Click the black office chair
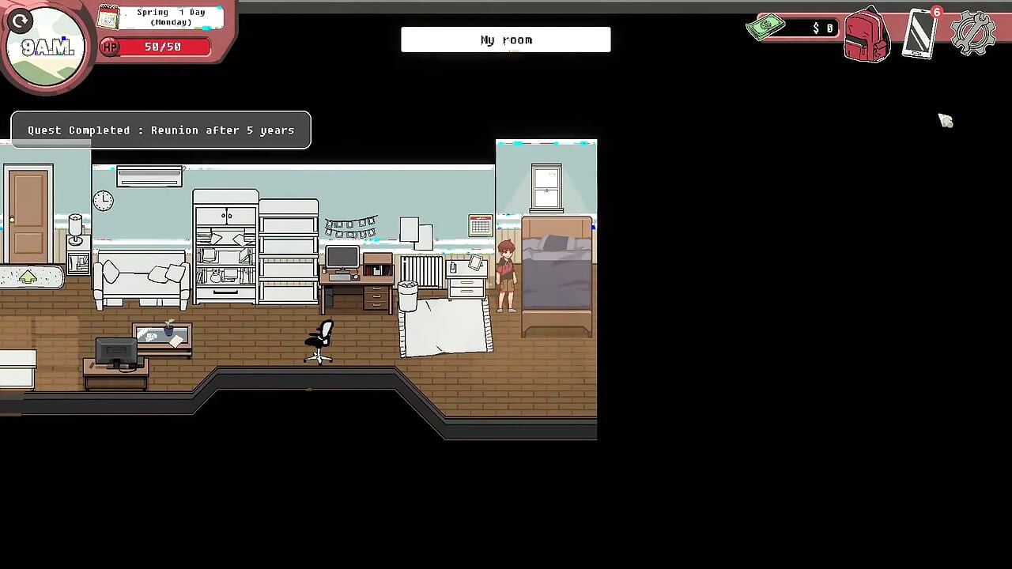Image resolution: width=1012 pixels, height=569 pixels. tap(319, 341)
